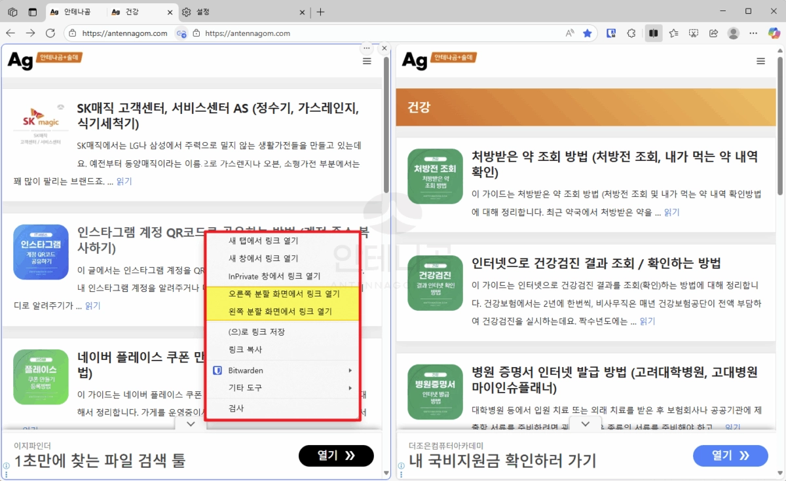The width and height of the screenshot is (786, 481).
Task: Open Settings and more ellipsis menu
Action: [754, 33]
